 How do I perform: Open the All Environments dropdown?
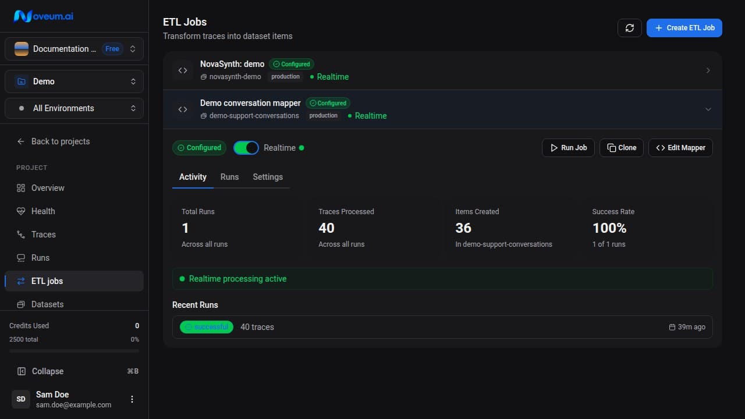tap(74, 108)
